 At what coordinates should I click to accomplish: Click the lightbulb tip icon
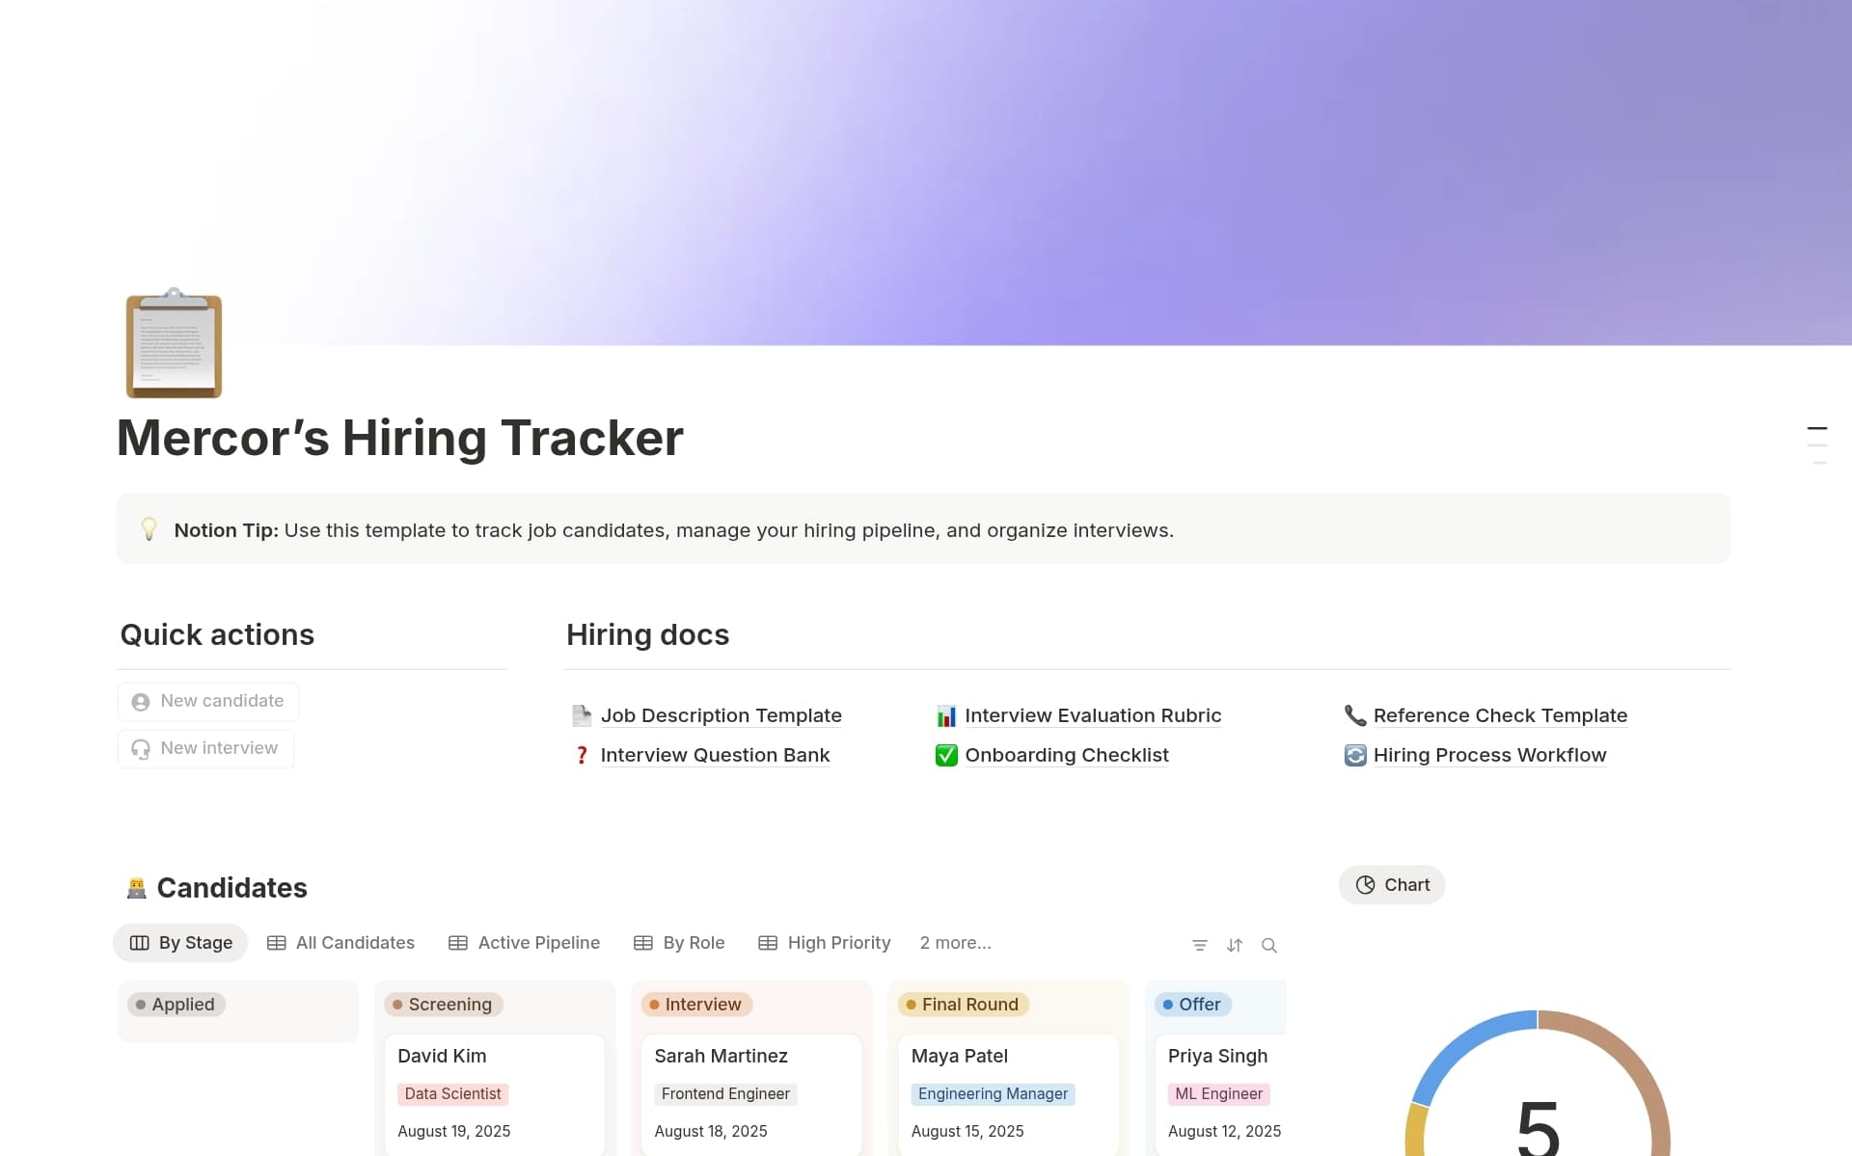[x=149, y=529]
